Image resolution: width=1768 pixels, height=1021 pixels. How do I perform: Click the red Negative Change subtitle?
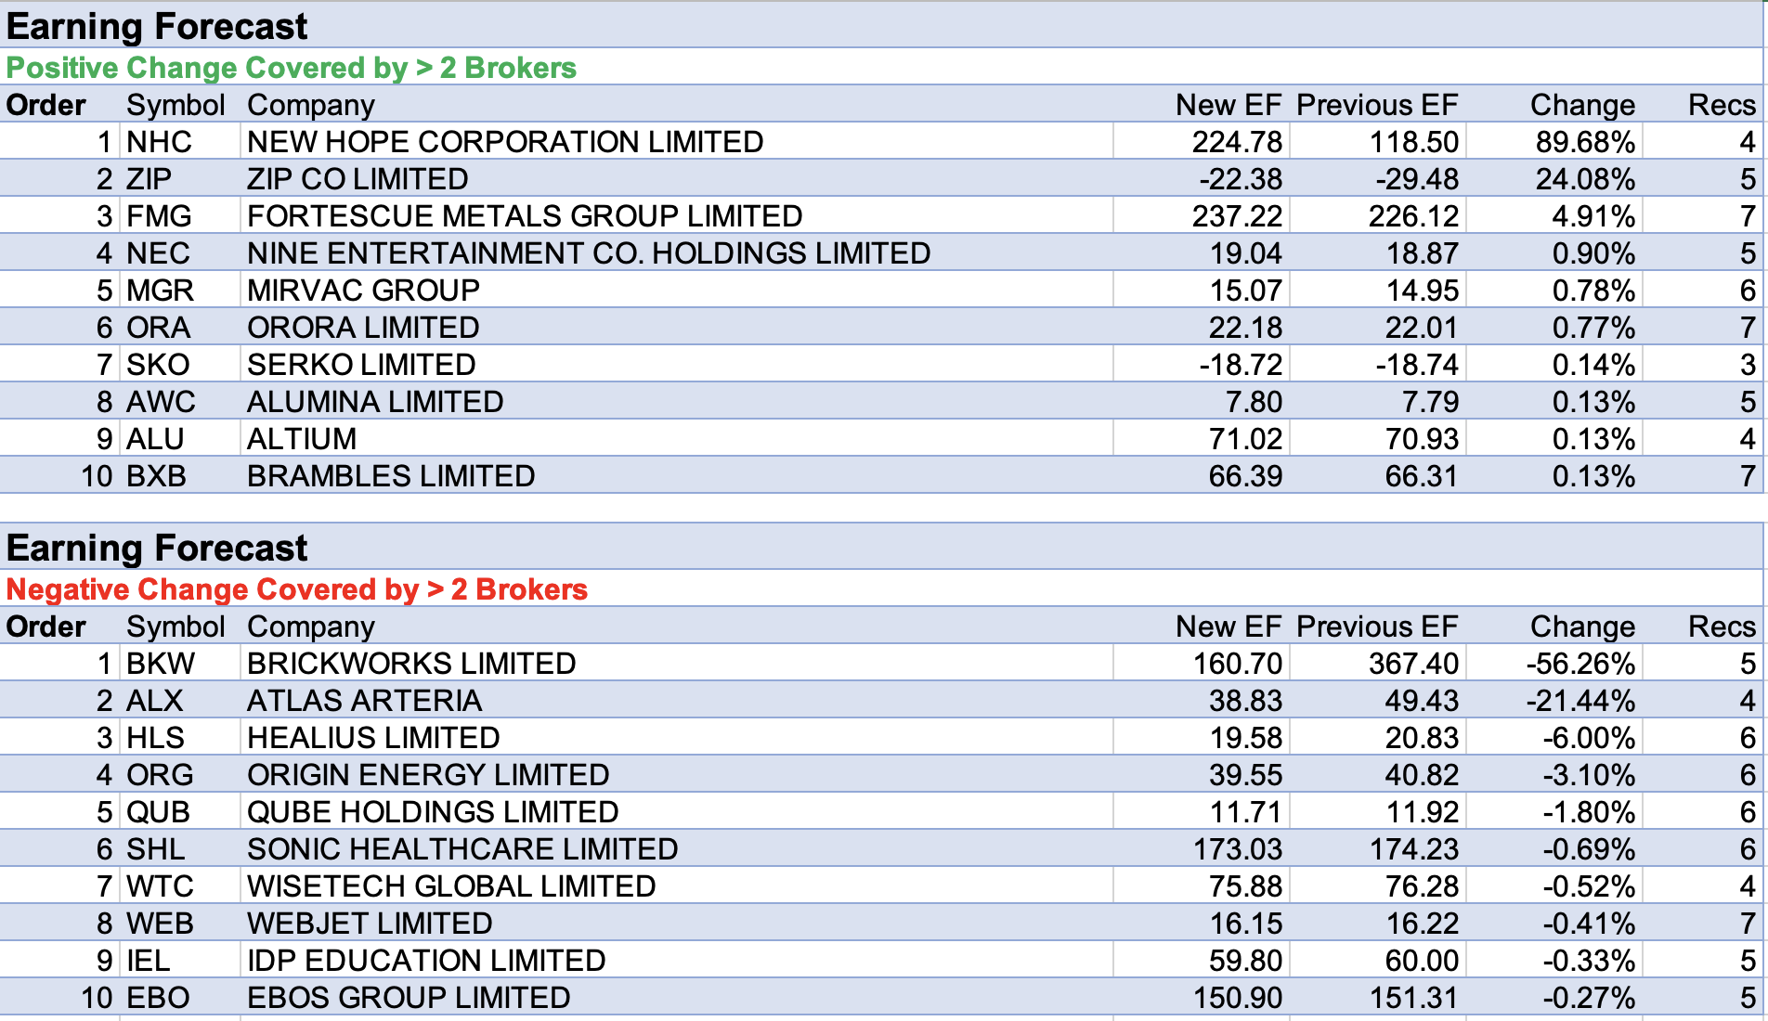(x=297, y=589)
